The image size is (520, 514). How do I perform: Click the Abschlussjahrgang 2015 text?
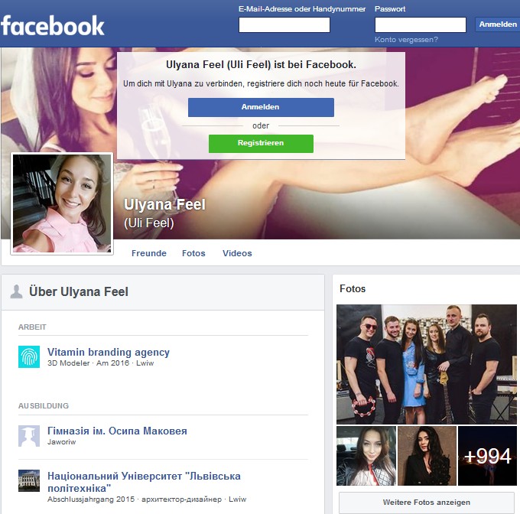tap(91, 499)
